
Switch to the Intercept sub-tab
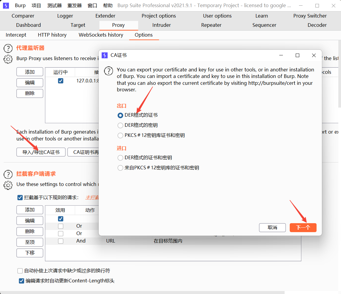16,35
